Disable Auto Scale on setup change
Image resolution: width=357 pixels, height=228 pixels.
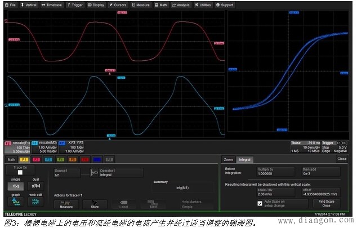click(260, 203)
